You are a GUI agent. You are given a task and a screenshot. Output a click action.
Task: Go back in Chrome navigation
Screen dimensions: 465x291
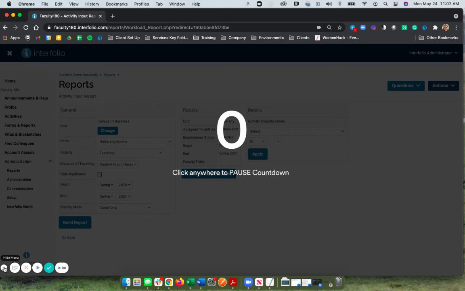[x=5, y=27]
